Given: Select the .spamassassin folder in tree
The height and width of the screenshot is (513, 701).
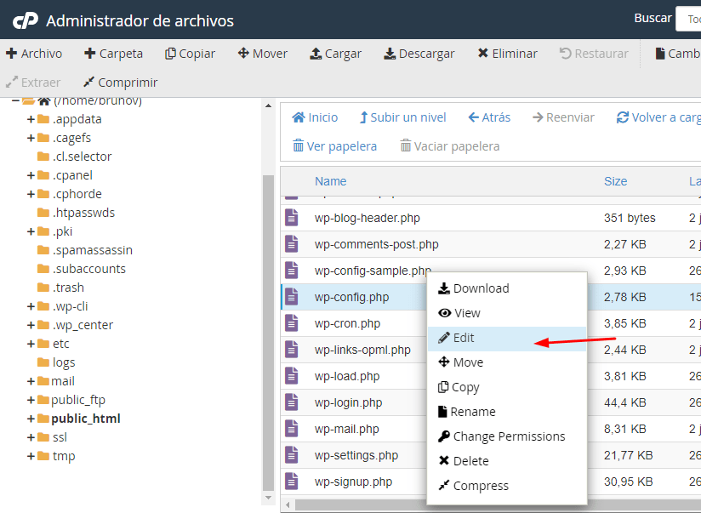Looking at the screenshot, I should coord(93,250).
